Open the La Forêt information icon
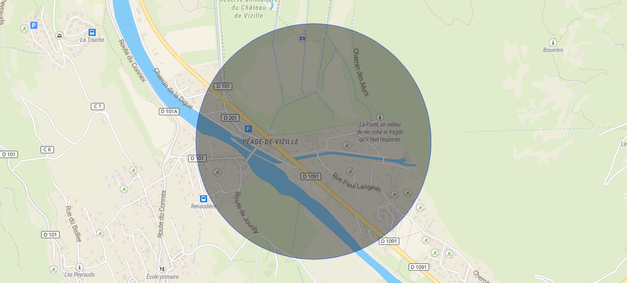The width and height of the screenshot is (627, 283). [x=380, y=117]
